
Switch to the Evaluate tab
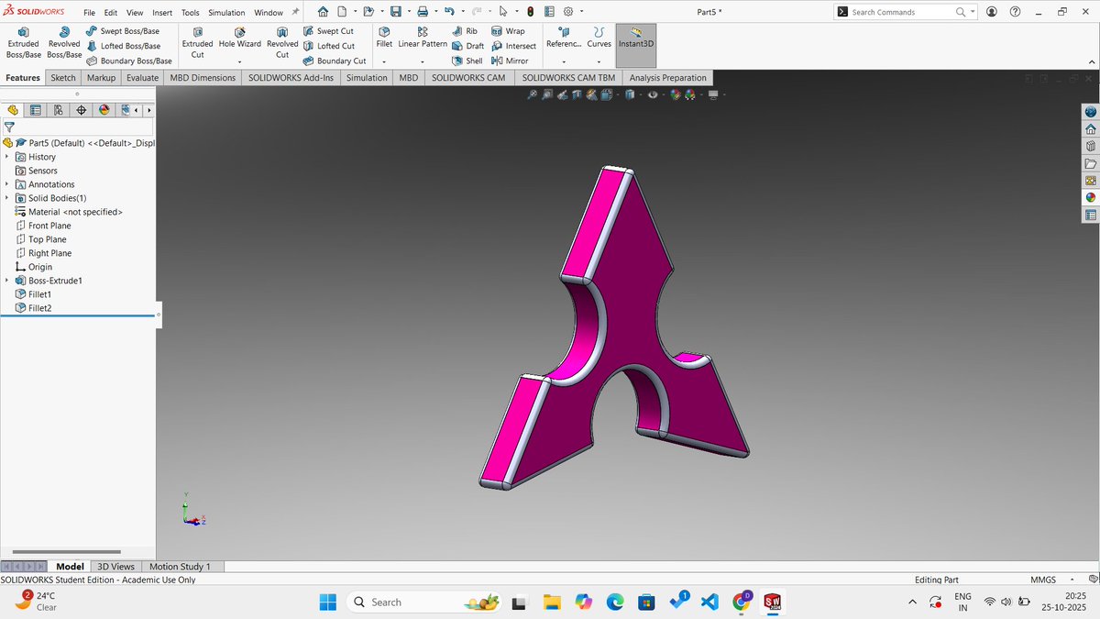coord(142,78)
